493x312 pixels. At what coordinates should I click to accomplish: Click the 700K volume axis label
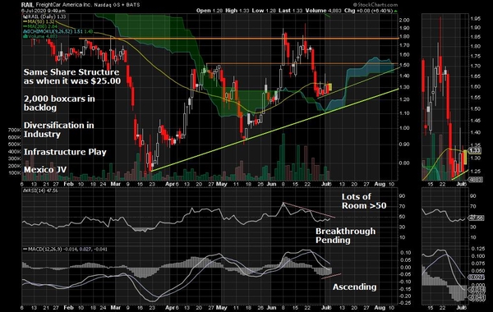pyautogui.click(x=14, y=130)
